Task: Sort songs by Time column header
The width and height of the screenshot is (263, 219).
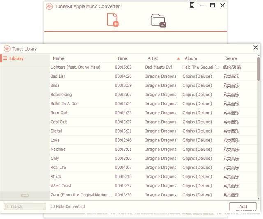Action: coord(122,58)
